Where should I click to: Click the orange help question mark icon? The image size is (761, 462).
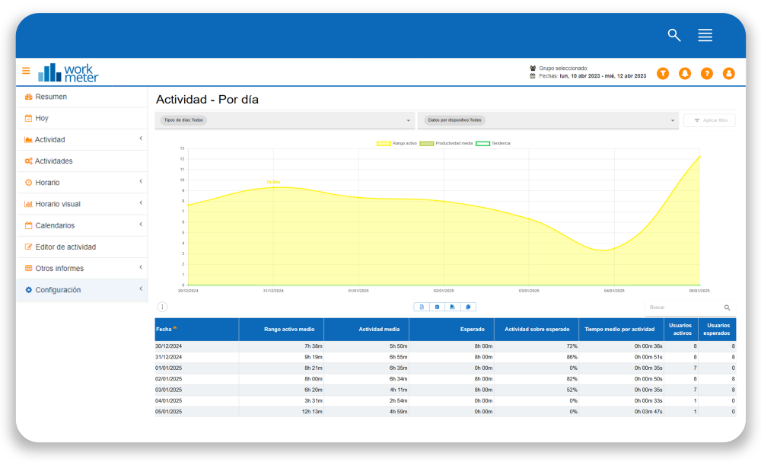(x=707, y=73)
